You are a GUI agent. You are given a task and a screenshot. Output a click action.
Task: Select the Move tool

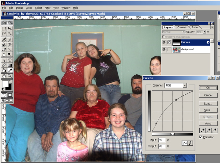10,28
